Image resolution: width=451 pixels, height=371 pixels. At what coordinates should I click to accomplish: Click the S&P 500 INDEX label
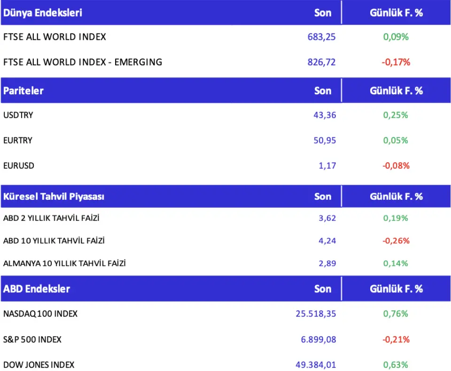(x=32, y=339)
